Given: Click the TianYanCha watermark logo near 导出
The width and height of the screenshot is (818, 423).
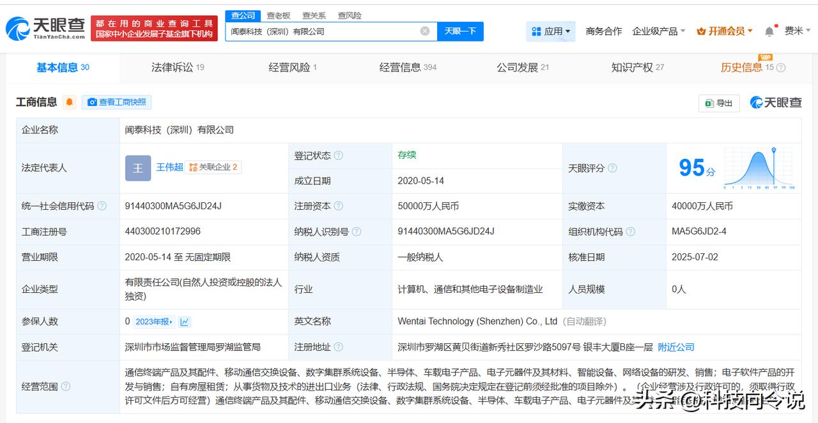Looking at the screenshot, I should pos(776,103).
